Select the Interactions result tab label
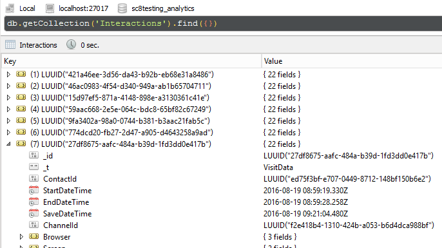442x248 pixels. (38, 45)
